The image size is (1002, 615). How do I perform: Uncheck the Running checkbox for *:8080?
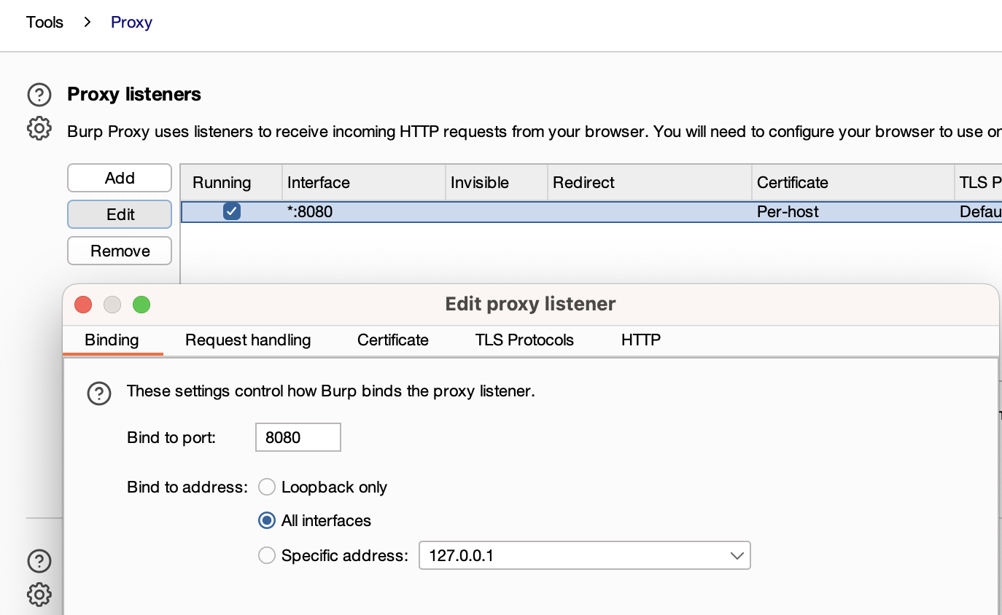click(x=232, y=212)
